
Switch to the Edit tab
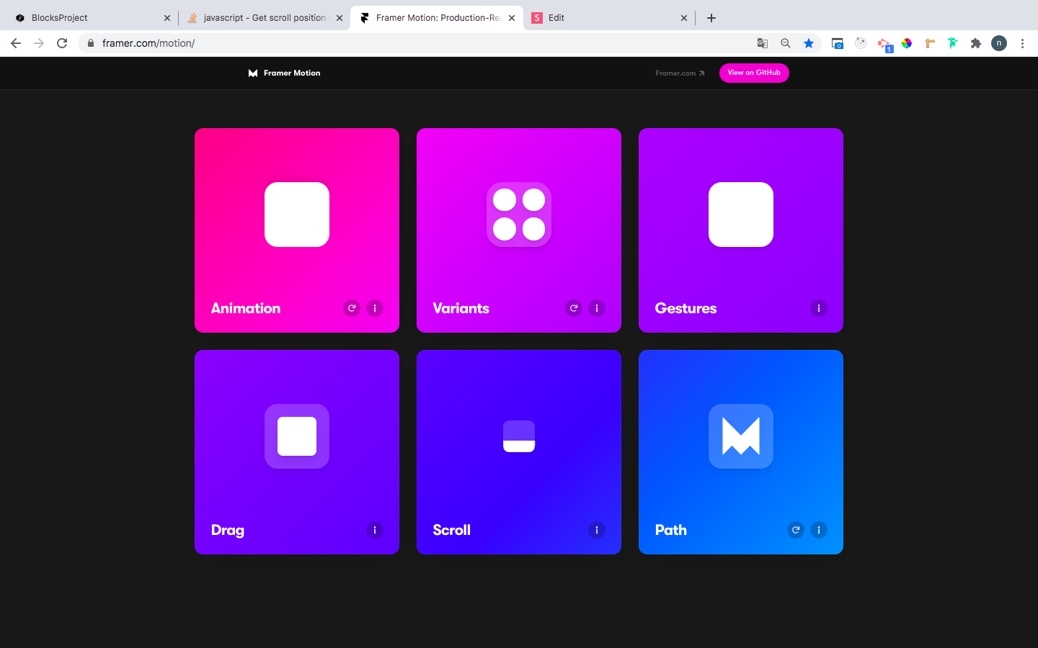[x=609, y=18]
